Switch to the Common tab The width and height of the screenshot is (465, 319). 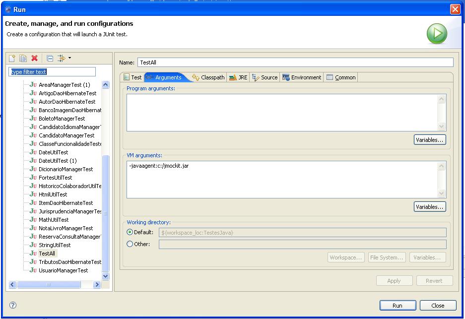341,77
